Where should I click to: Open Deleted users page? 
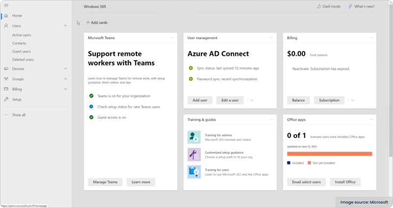pos(23,59)
